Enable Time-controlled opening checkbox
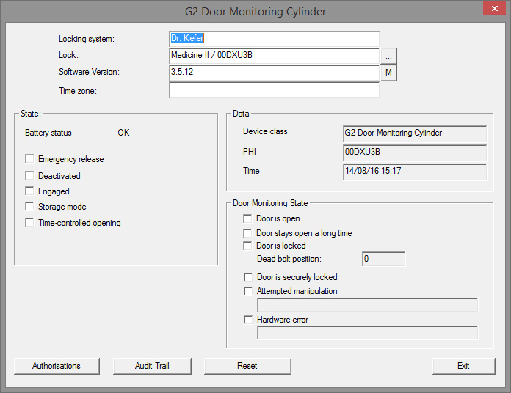The height and width of the screenshot is (393, 511). tap(29, 223)
